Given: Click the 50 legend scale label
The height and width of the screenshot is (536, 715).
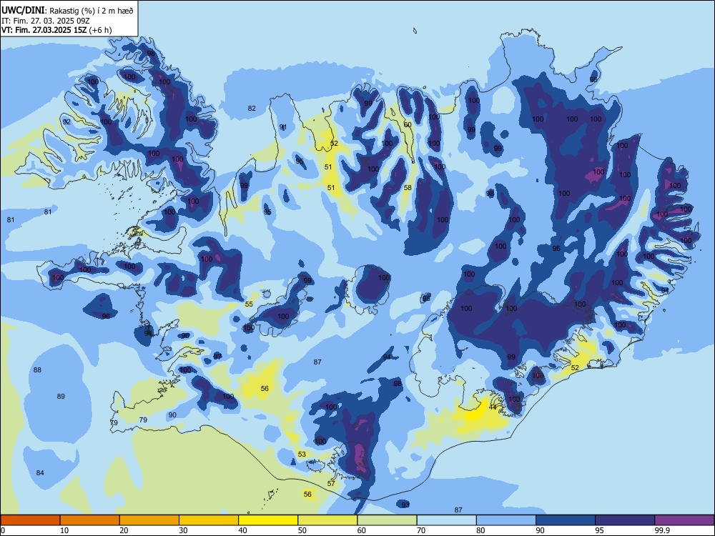Looking at the screenshot, I should pyautogui.click(x=302, y=530).
